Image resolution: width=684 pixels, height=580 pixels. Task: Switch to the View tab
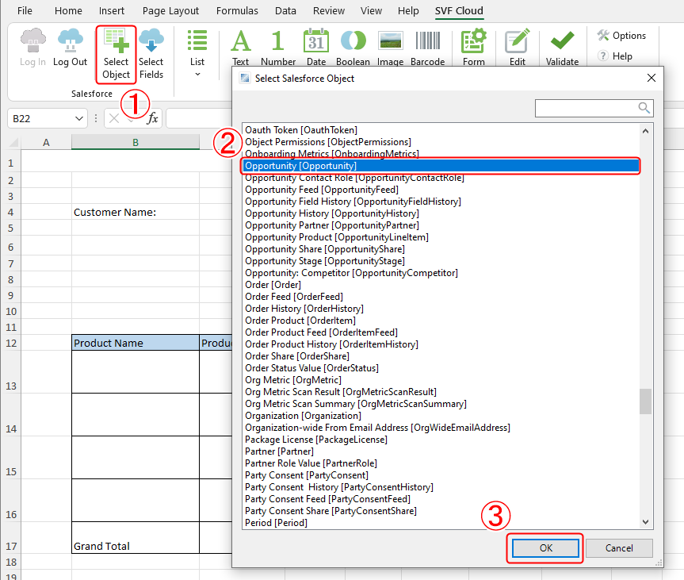(371, 10)
